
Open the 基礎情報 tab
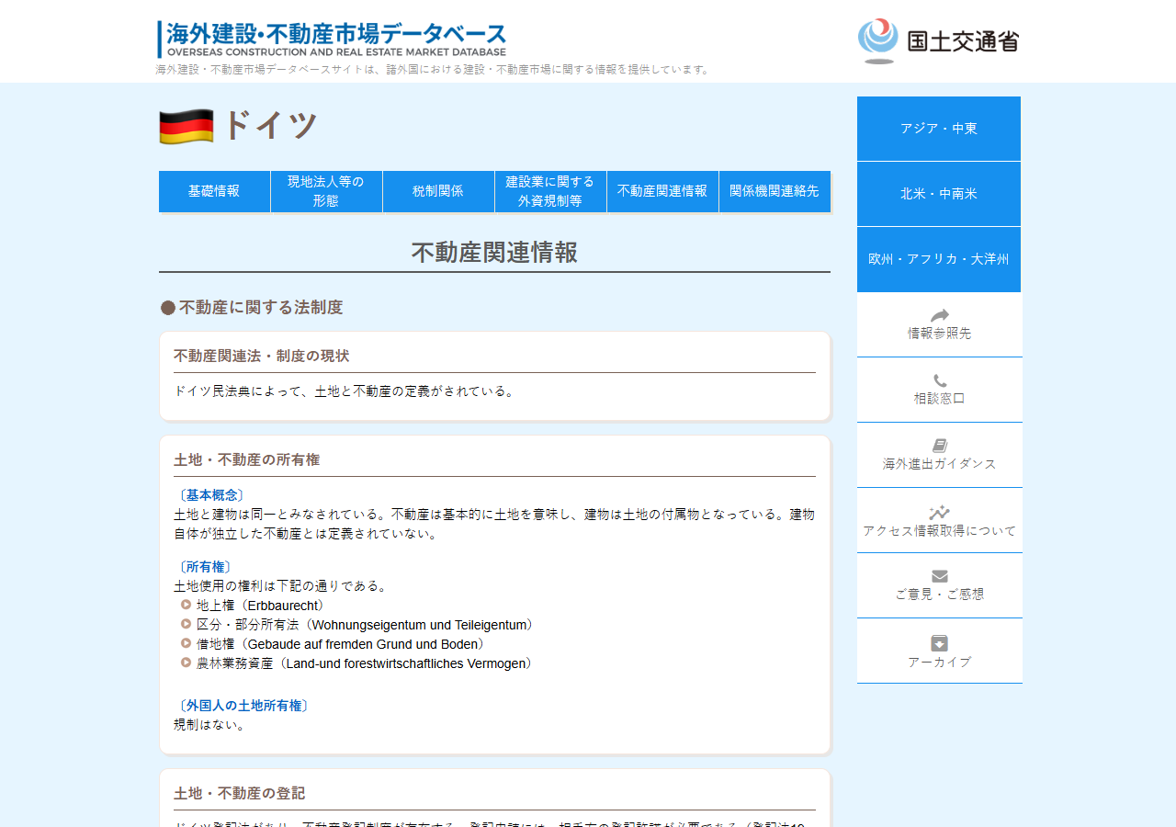pyautogui.click(x=214, y=191)
